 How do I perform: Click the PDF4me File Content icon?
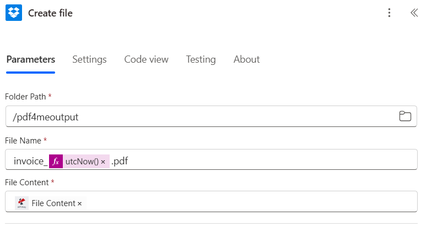click(x=21, y=203)
